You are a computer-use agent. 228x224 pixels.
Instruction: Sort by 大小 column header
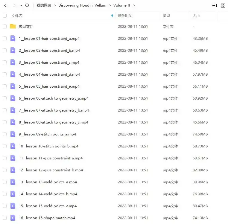pos(196,16)
